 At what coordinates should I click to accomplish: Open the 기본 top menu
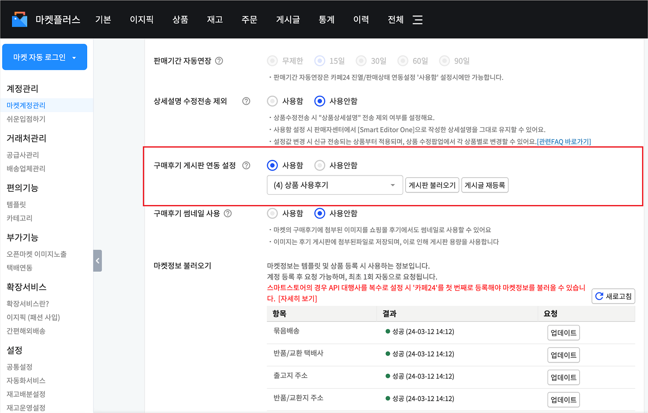point(103,20)
